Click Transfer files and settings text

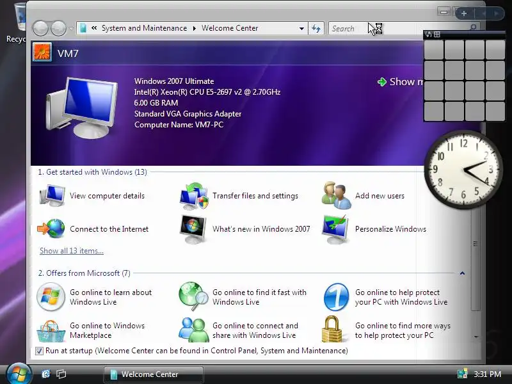tap(255, 196)
